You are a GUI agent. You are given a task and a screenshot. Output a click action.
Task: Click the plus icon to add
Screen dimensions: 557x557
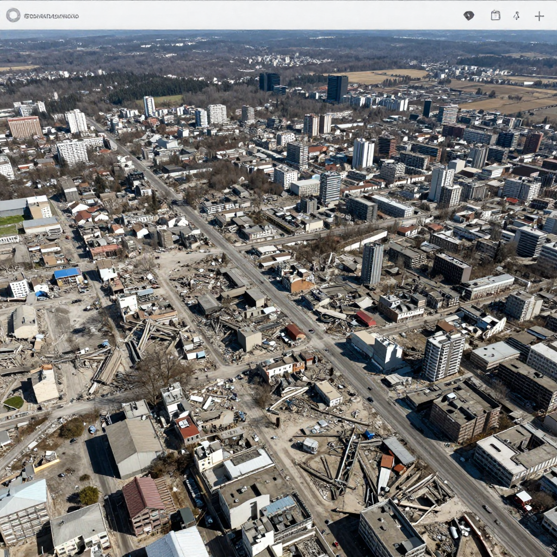539,16
